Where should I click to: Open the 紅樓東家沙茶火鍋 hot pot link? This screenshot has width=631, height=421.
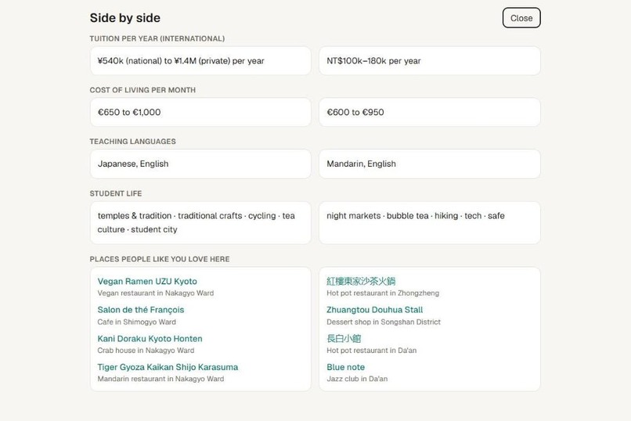click(x=361, y=281)
